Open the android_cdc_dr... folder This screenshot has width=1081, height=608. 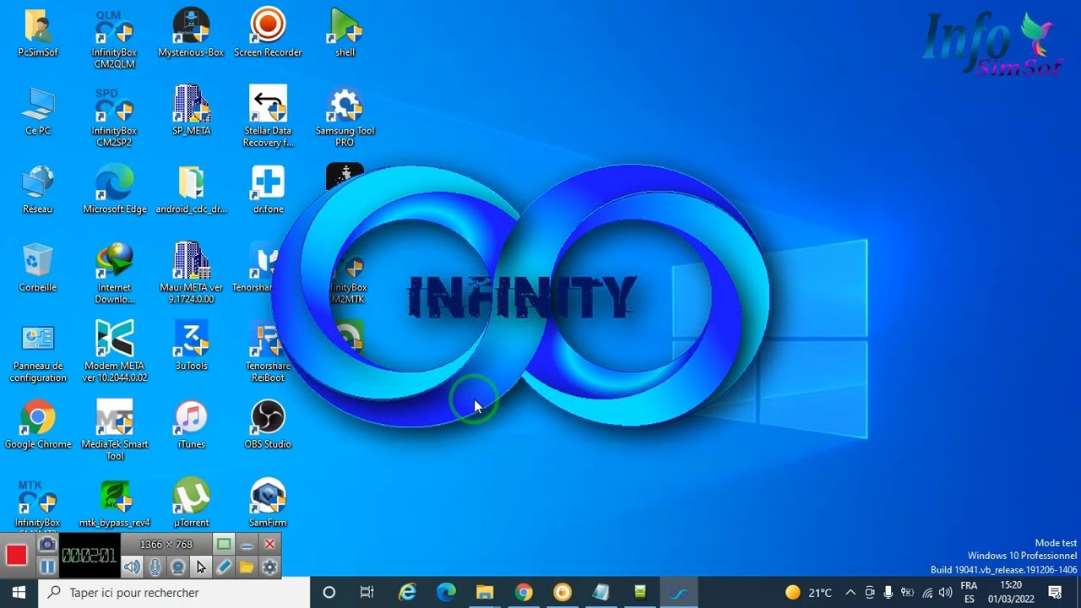point(191,190)
